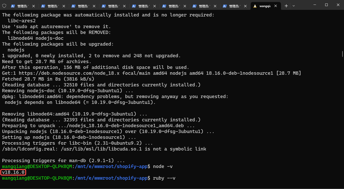Viewport: 344px width, 189px height.
Task: Click the ruby --v command line
Action: (164, 178)
